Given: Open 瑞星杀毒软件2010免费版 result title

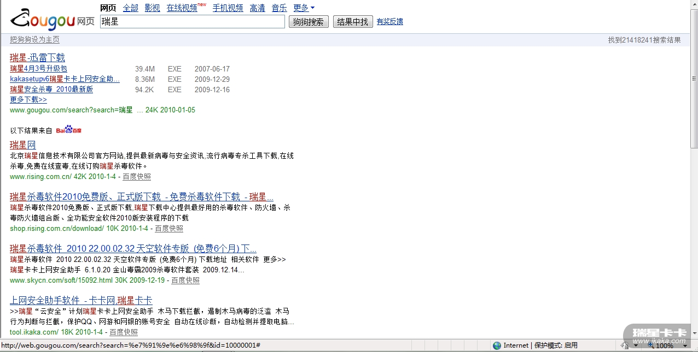Looking at the screenshot, I should (x=142, y=196).
